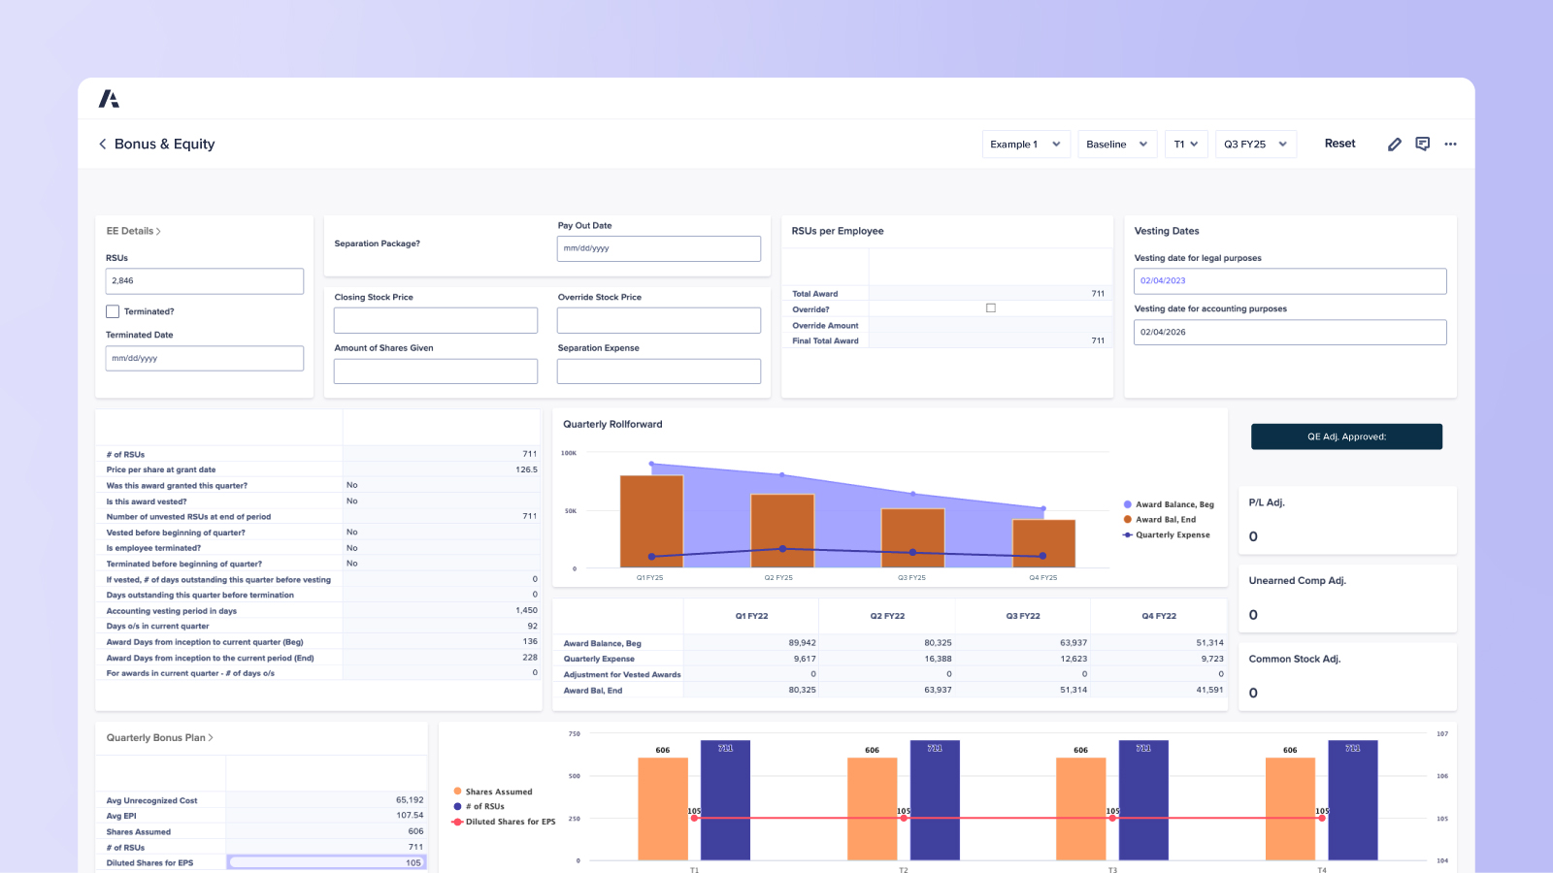
Task: Click the back arrow beside Bonus & Equity
Action: (x=103, y=144)
